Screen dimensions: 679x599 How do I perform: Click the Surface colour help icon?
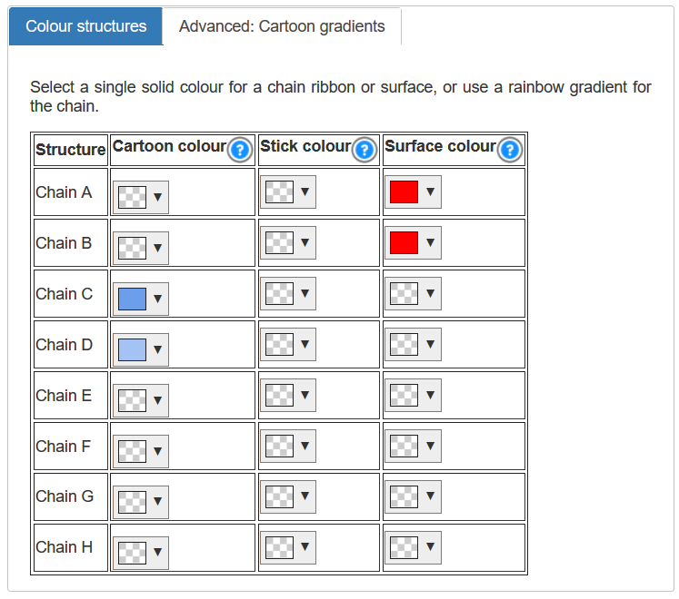[x=510, y=150]
